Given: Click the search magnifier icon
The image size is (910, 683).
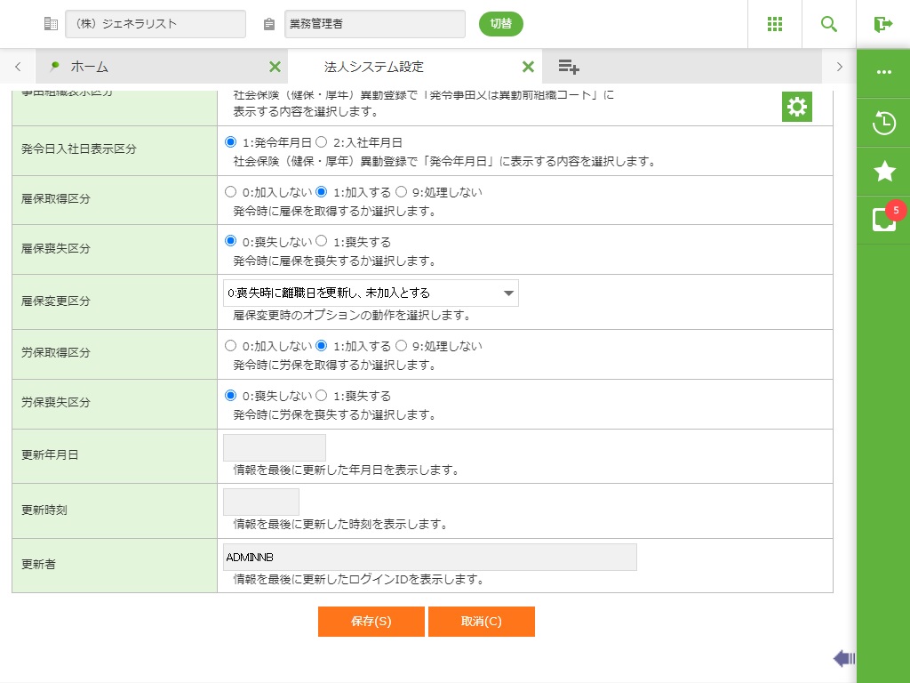Looking at the screenshot, I should (x=828, y=24).
